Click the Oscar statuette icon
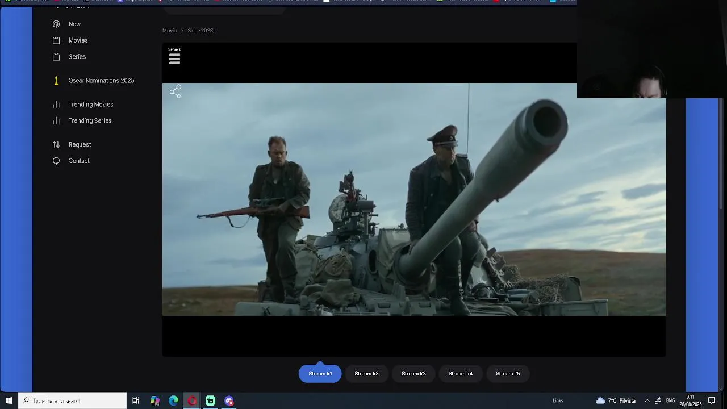Image resolution: width=727 pixels, height=409 pixels. tap(56, 81)
